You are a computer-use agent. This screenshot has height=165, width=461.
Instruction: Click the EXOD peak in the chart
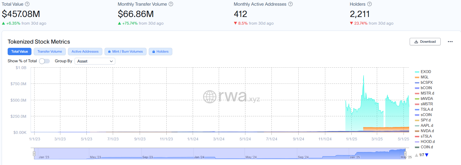pos(364,76)
